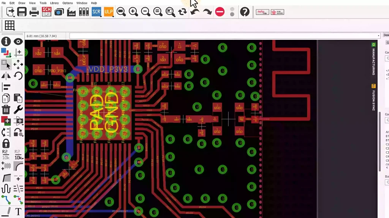Redraw the screen with refresh arrows
Image resolution: width=389 pixels, height=218 pixels.
coord(182,12)
